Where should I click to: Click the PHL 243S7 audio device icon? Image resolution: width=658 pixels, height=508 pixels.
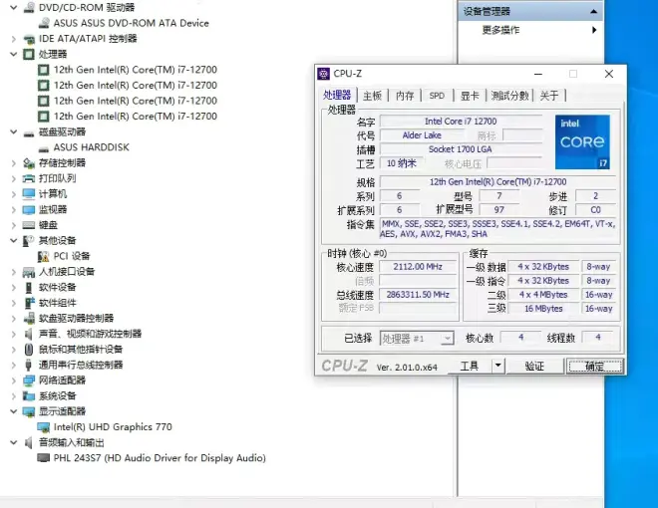pos(44,458)
